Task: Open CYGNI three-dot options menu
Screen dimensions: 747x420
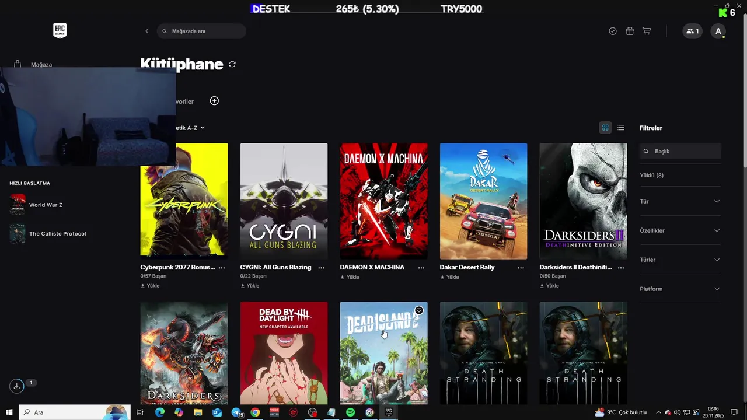Action: (321, 268)
